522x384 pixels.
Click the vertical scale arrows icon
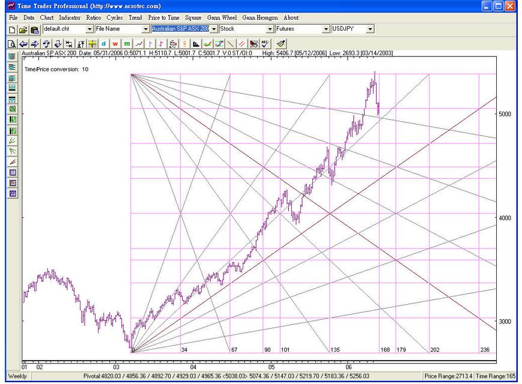81,44
